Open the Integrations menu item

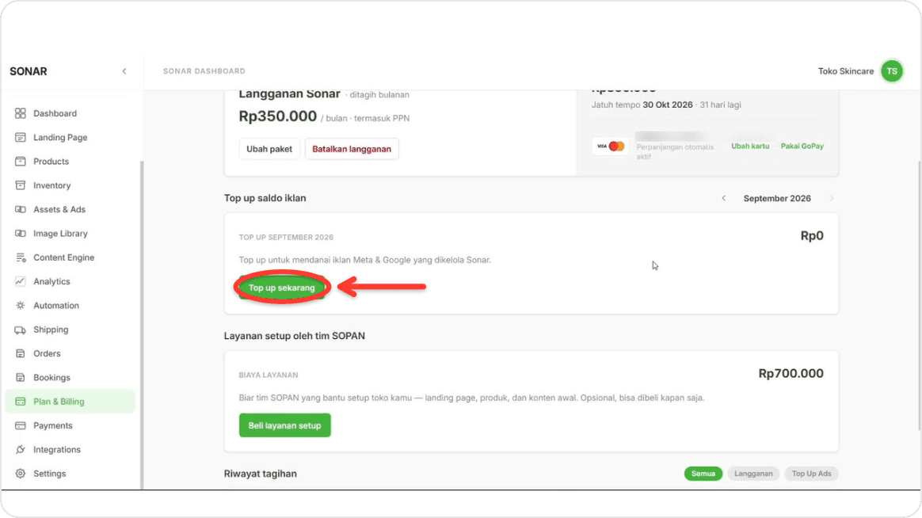pyautogui.click(x=70, y=449)
